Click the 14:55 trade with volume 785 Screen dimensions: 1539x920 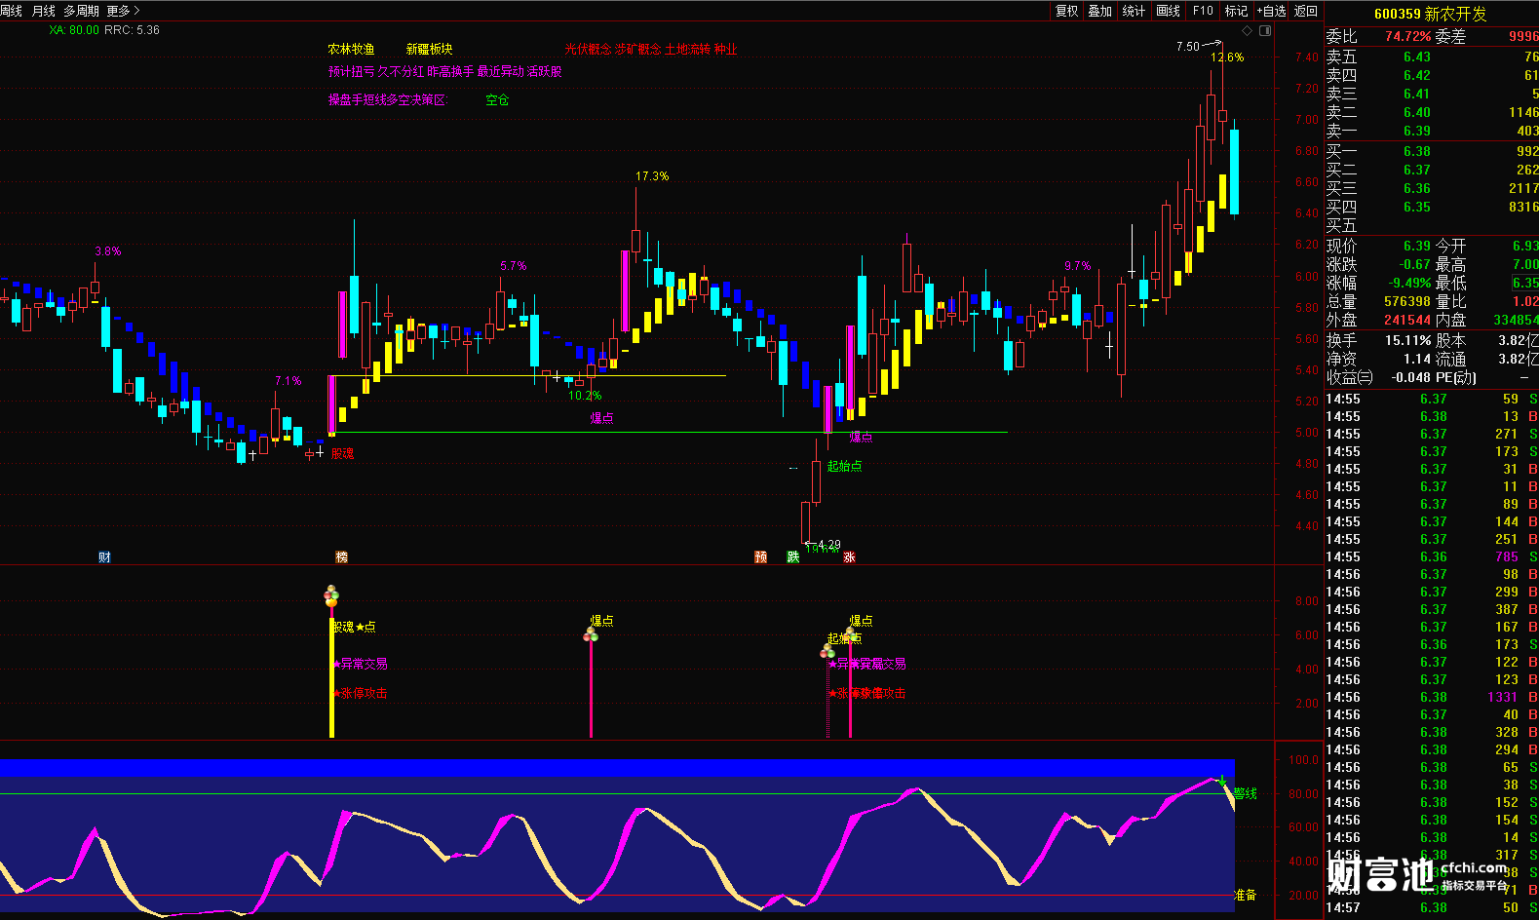(1431, 556)
